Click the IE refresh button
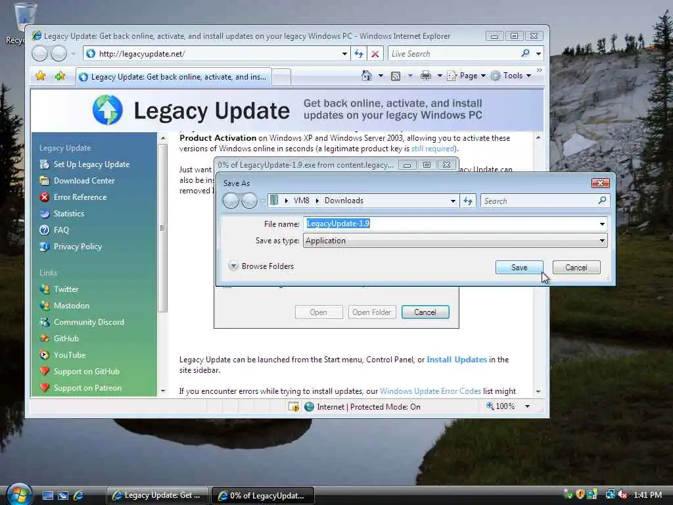This screenshot has height=505, width=673. tap(359, 54)
